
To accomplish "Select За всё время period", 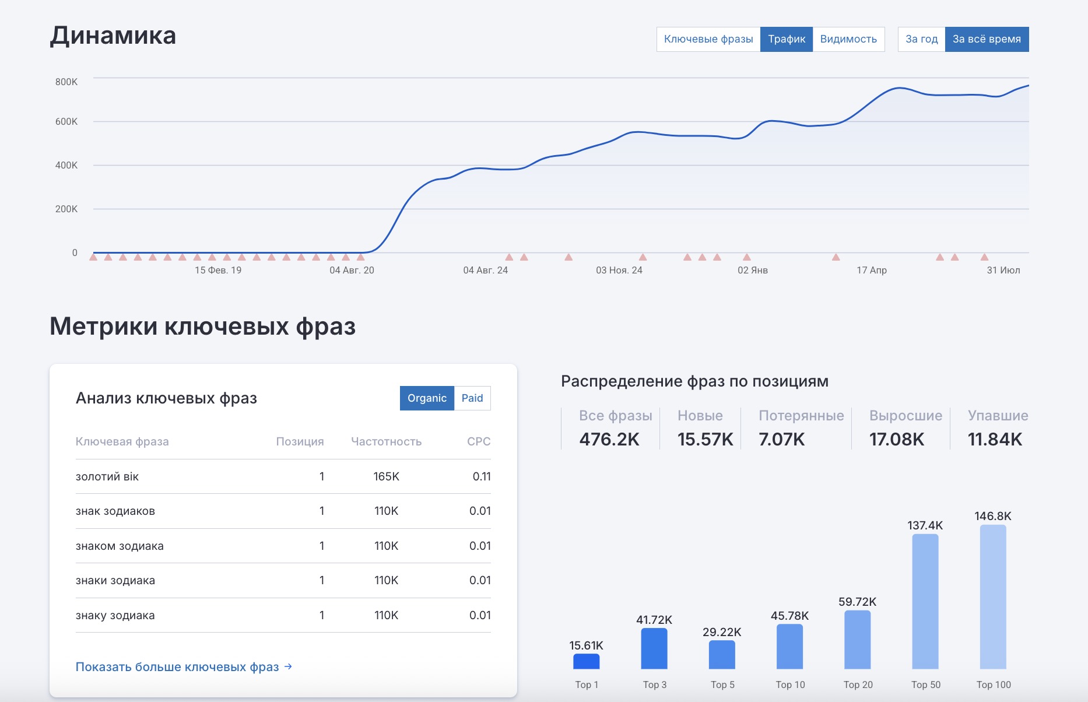I will [987, 39].
